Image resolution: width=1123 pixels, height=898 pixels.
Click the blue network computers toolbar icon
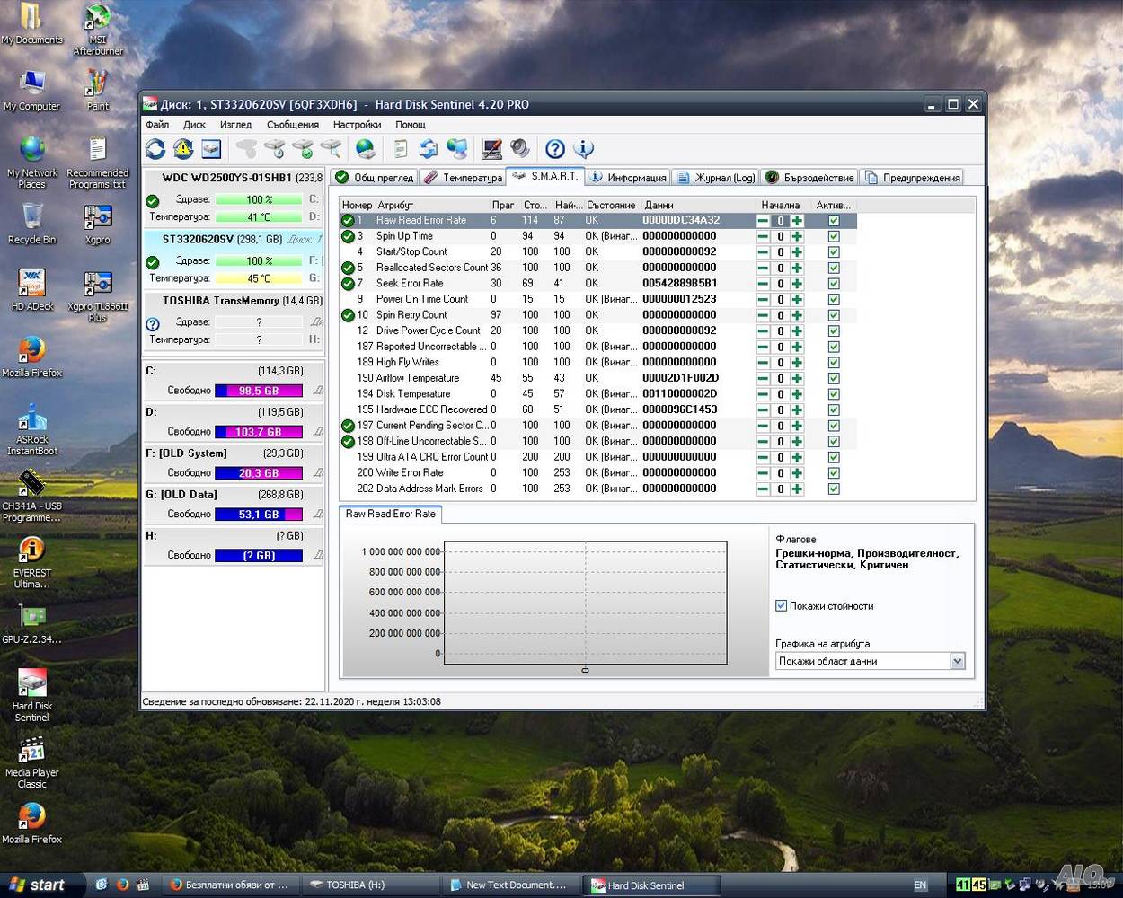click(x=457, y=149)
